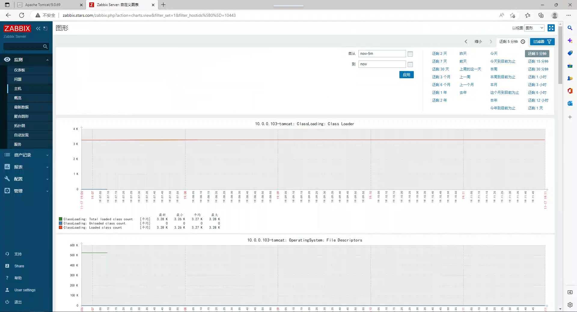Image resolution: width=577 pixels, height=312 pixels.
Task: Select 昨天 yesterday range
Action: tap(463, 54)
